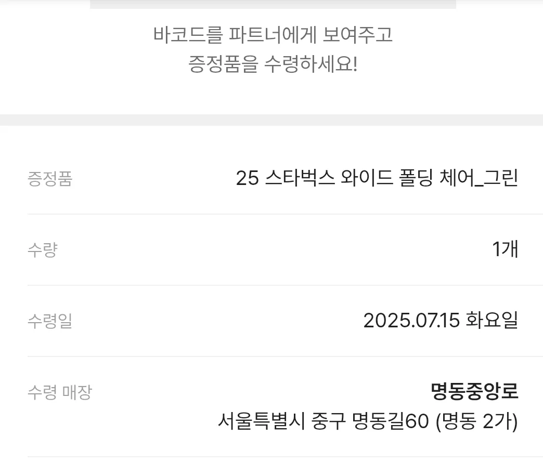
Task: Click the 명동길60 street address portion
Action: point(391,421)
